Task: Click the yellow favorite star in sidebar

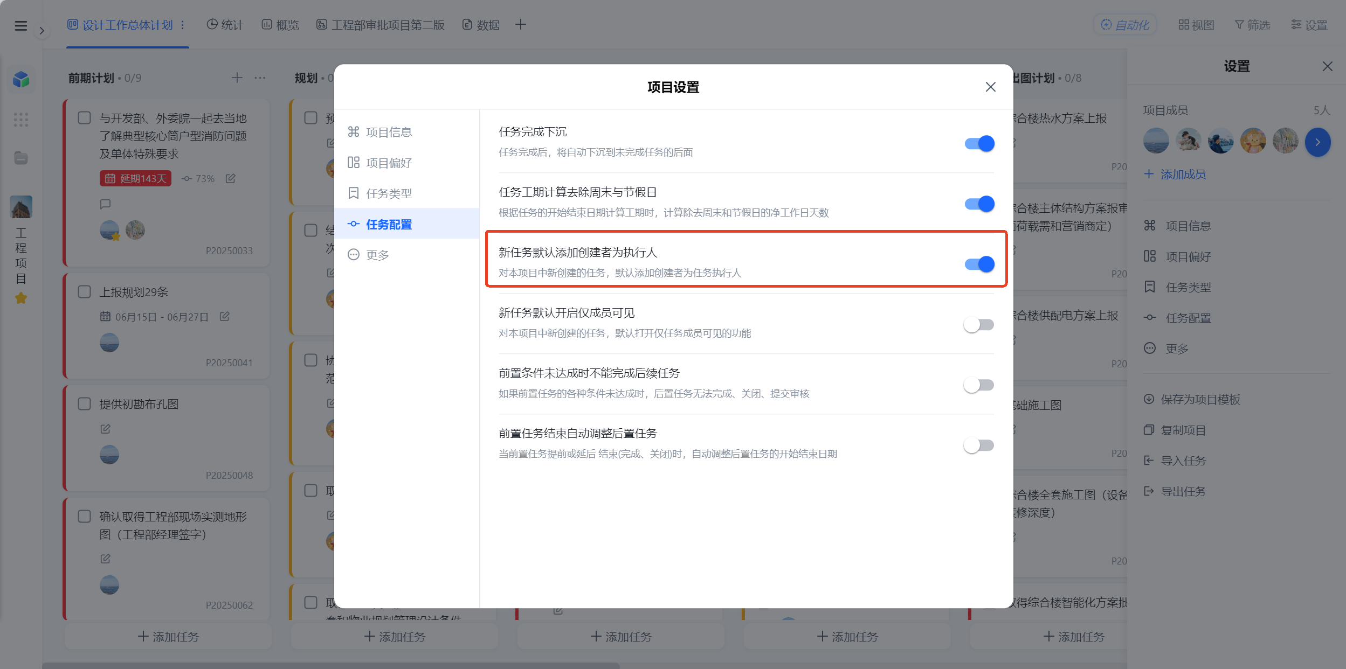Action: (21, 298)
